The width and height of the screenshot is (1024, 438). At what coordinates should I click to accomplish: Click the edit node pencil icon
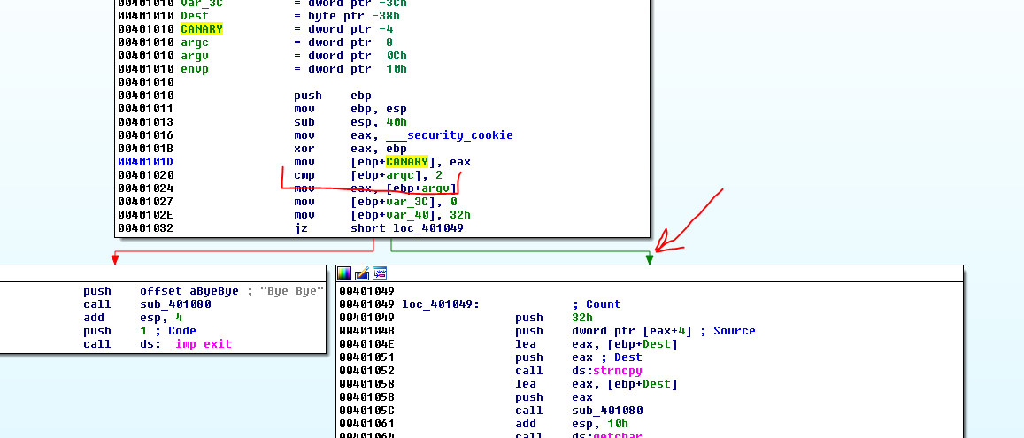[x=362, y=273]
